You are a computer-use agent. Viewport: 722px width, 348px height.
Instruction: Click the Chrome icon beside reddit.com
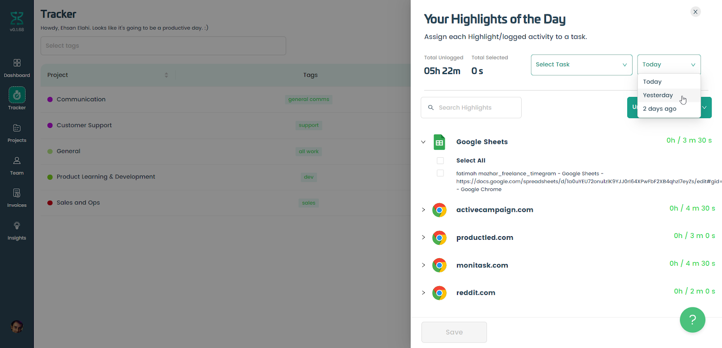(439, 293)
